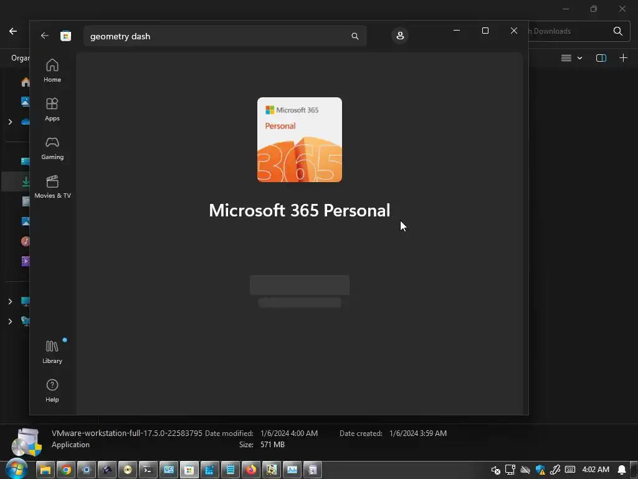The image size is (638, 479).
Task: Launch Firefox from the taskbar
Action: tap(251, 470)
